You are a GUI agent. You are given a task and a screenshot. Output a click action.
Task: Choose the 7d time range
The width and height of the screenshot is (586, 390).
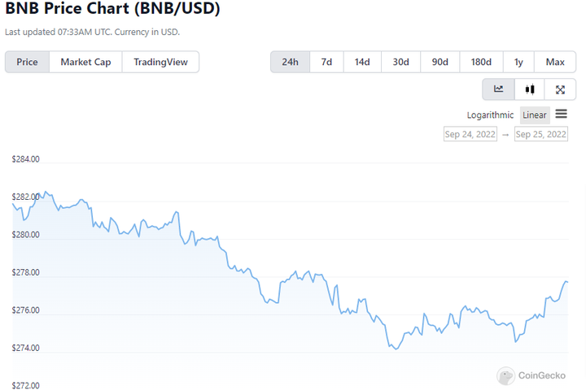pyautogui.click(x=326, y=62)
